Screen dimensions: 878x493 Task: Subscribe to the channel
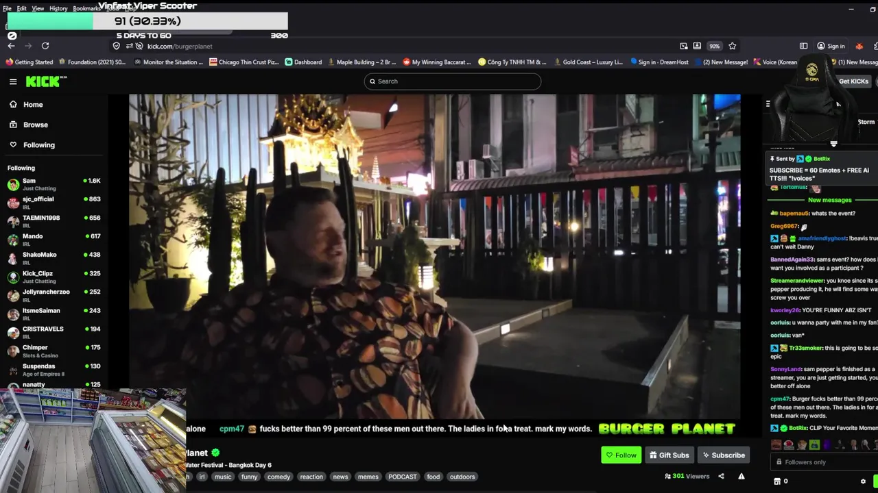(723, 455)
